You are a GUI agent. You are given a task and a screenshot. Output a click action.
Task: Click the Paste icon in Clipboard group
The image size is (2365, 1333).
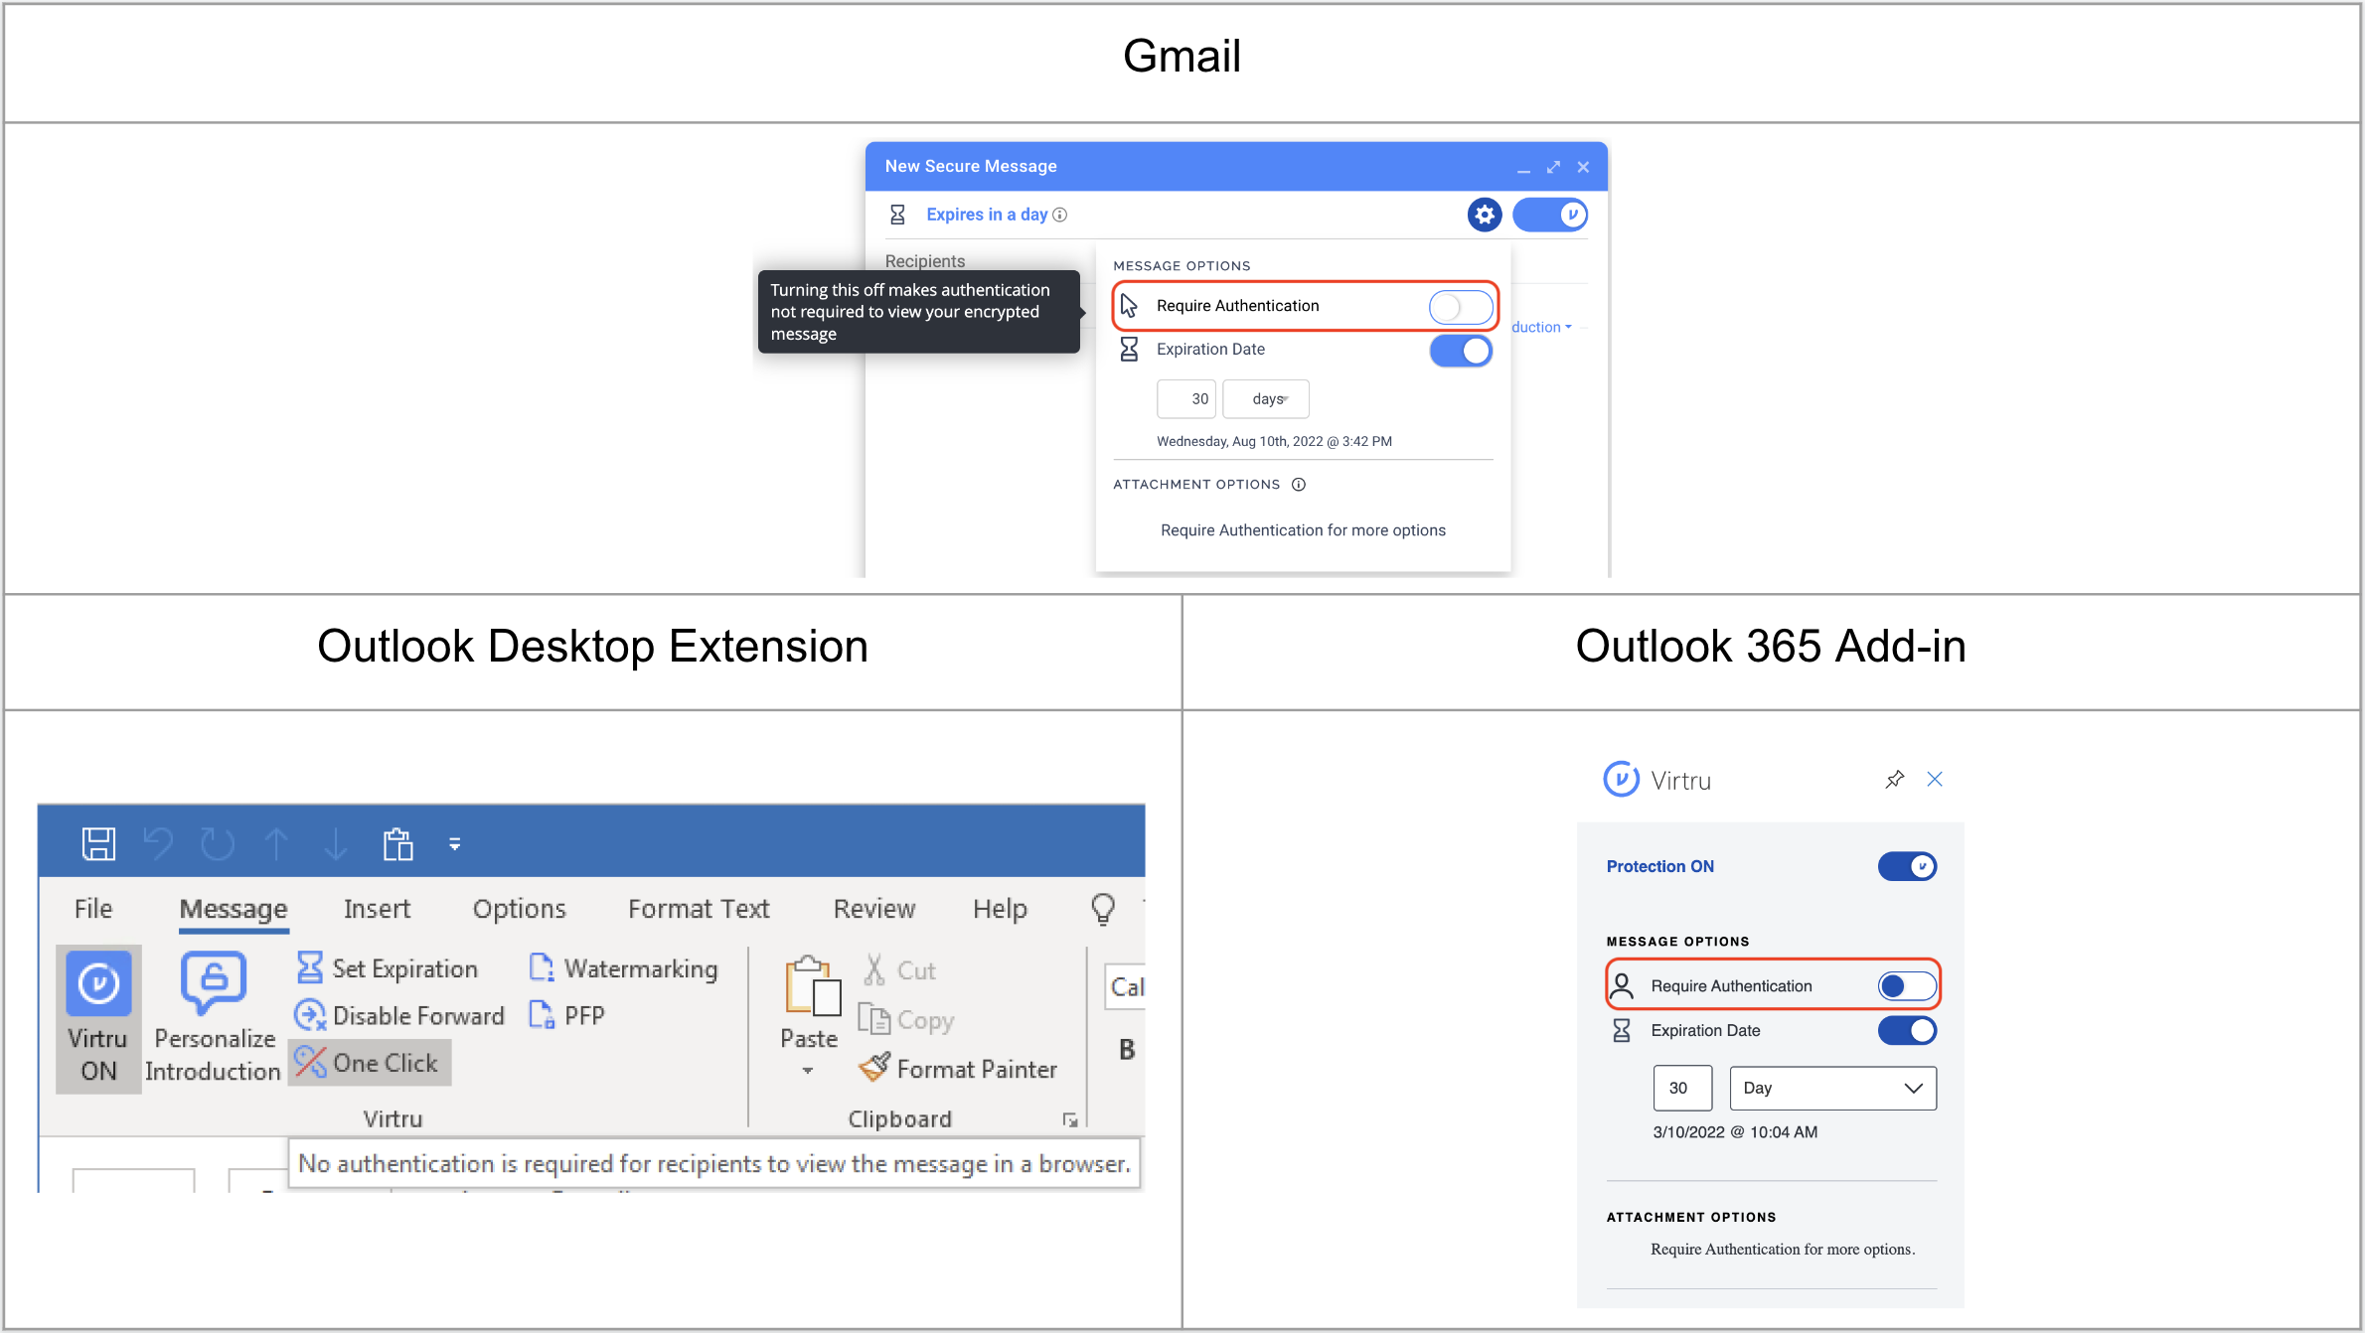811,986
